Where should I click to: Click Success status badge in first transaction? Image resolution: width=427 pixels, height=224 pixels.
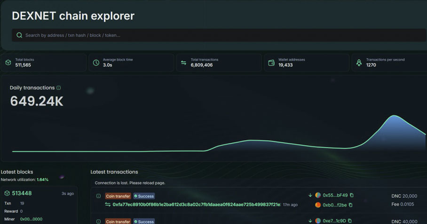pos(144,196)
